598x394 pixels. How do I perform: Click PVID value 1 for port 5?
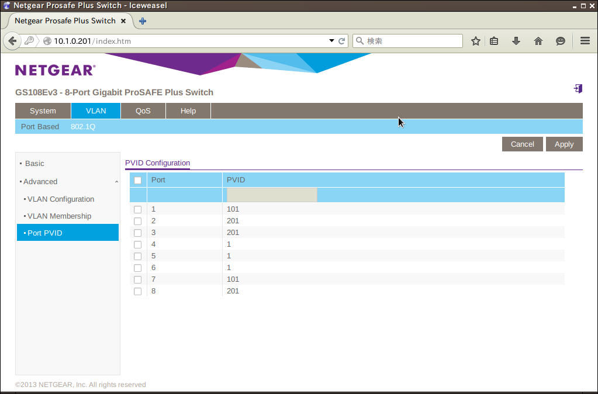229,256
